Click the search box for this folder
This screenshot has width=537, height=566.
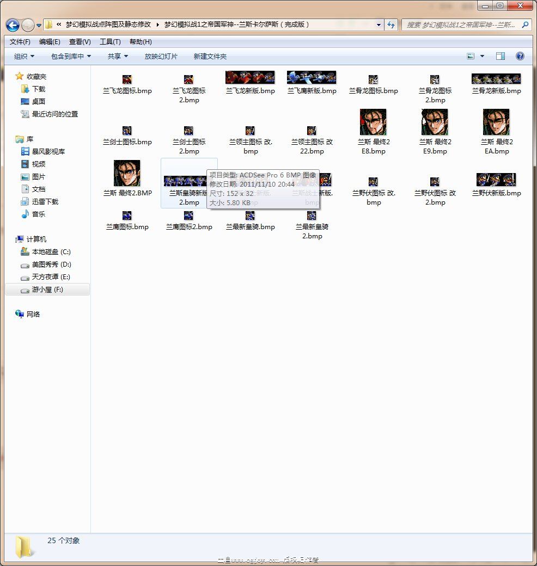pyautogui.click(x=466, y=25)
